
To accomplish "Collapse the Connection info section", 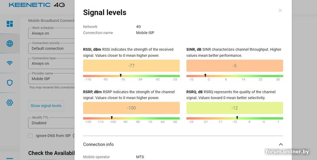I will coord(281,144).
